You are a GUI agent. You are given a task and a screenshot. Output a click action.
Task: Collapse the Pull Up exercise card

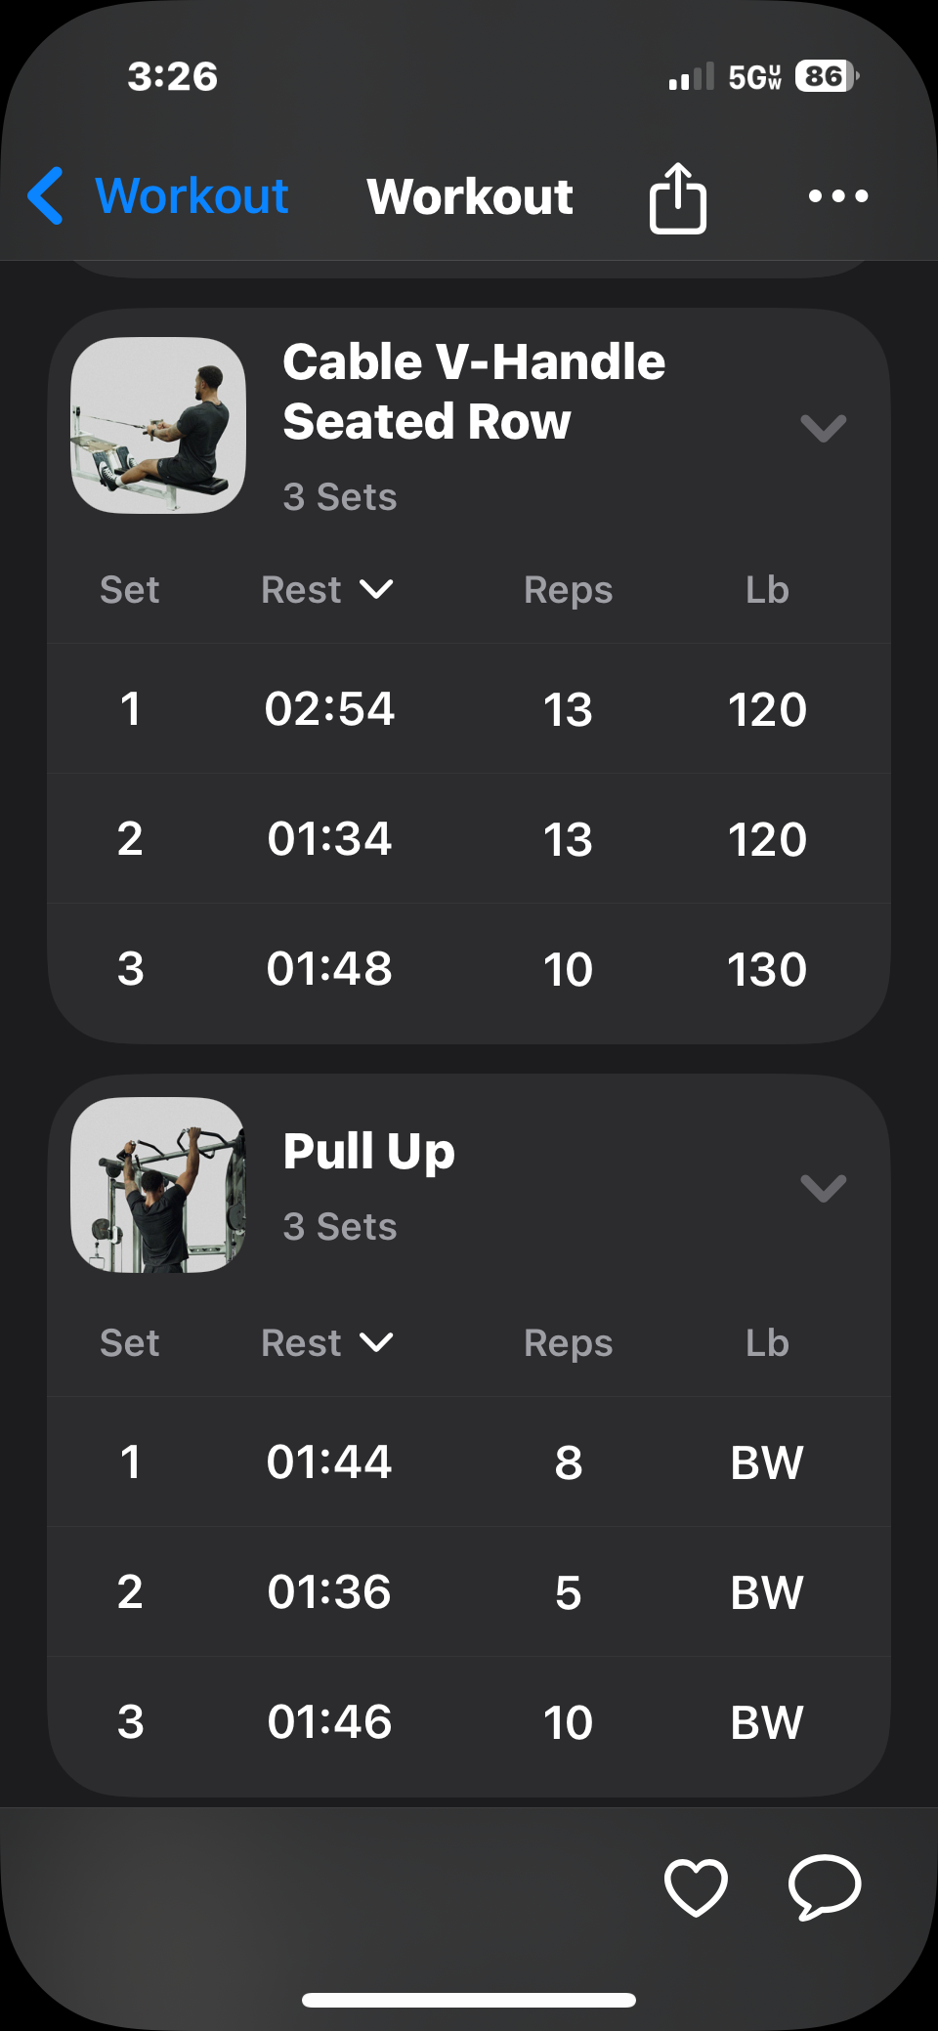pyautogui.click(x=823, y=1187)
